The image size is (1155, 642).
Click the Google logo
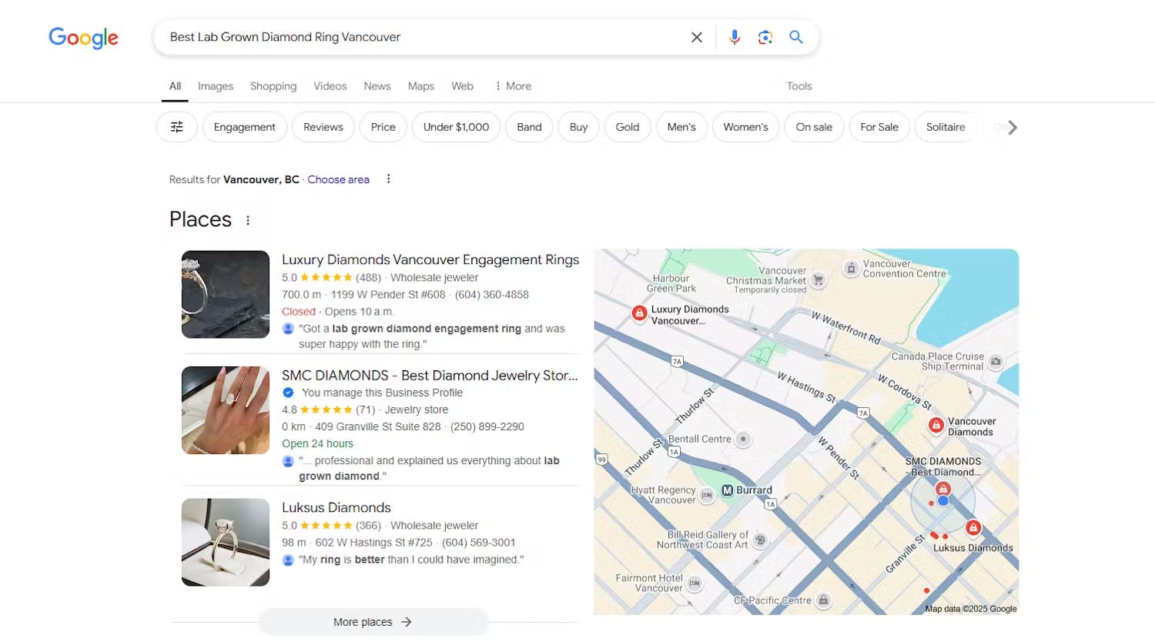tap(83, 37)
